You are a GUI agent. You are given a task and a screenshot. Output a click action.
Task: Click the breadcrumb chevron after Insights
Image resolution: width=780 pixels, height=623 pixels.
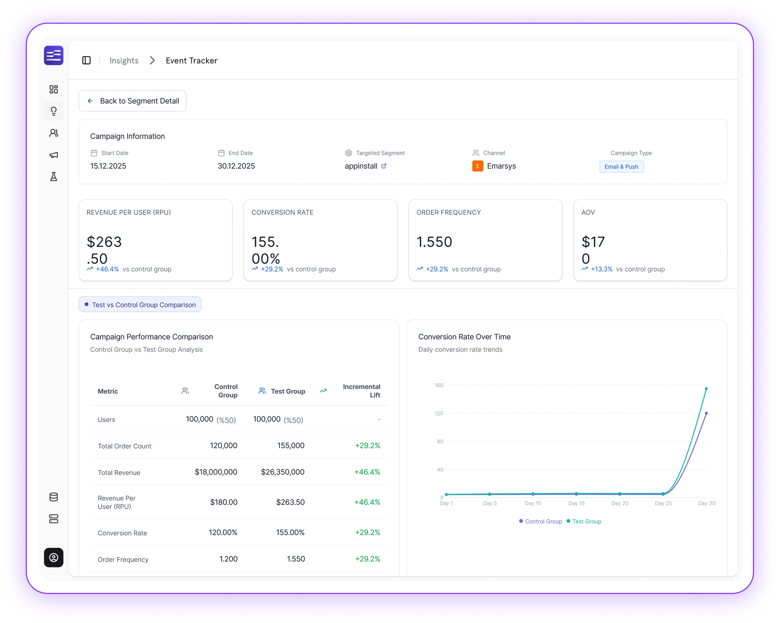pyautogui.click(x=152, y=60)
